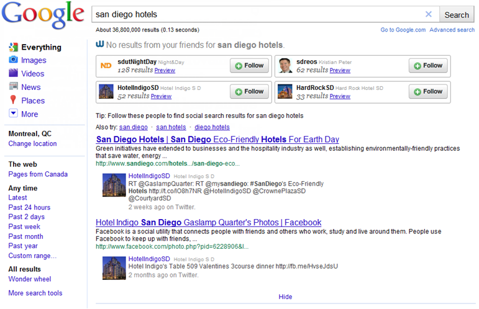Expand More search categories
Screen dimensions: 479x309
[x=30, y=114]
